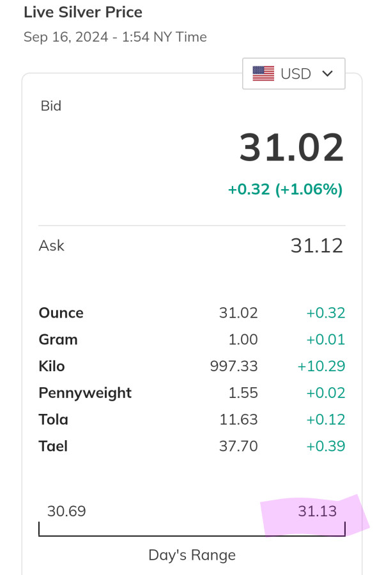Open the USD currency dropdown
The image size is (384, 575).
point(294,73)
